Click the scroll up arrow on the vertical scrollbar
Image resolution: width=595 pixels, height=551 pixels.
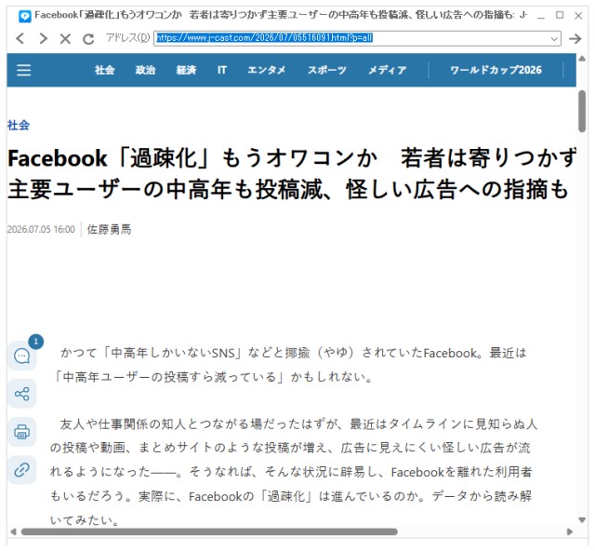(x=582, y=59)
